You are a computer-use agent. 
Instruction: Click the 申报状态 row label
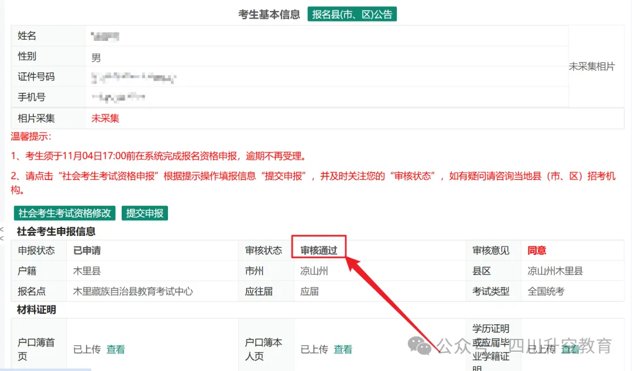click(x=36, y=250)
